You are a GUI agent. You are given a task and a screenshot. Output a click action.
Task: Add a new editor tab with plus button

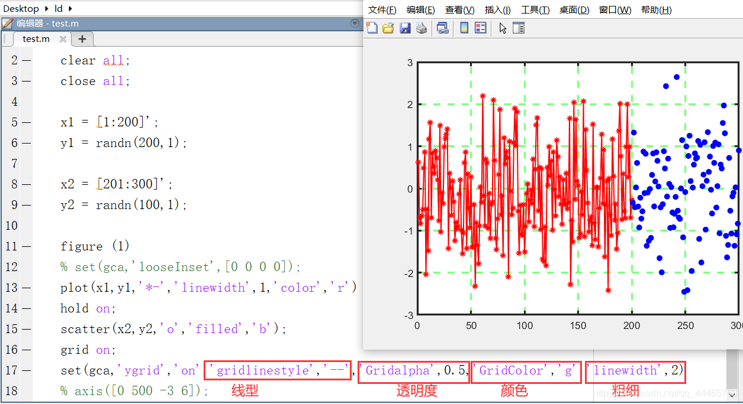82,39
